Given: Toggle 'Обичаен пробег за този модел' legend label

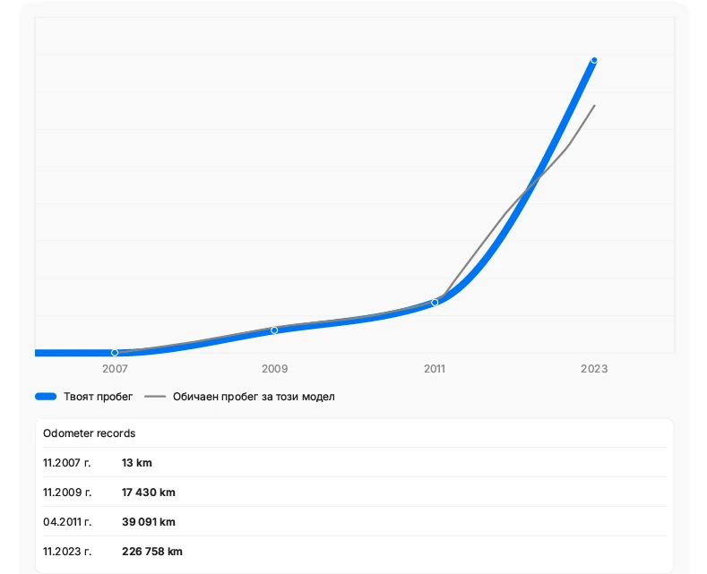Looking at the screenshot, I should (254, 397).
